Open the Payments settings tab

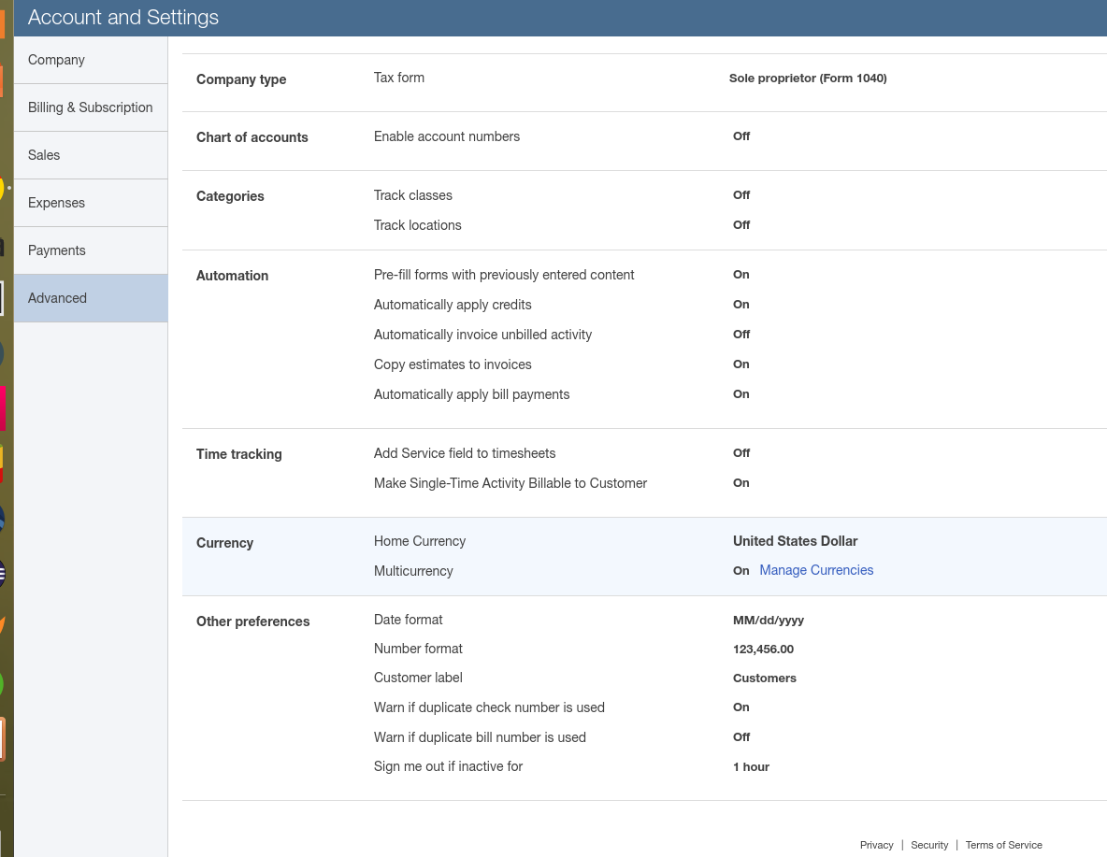(x=91, y=250)
